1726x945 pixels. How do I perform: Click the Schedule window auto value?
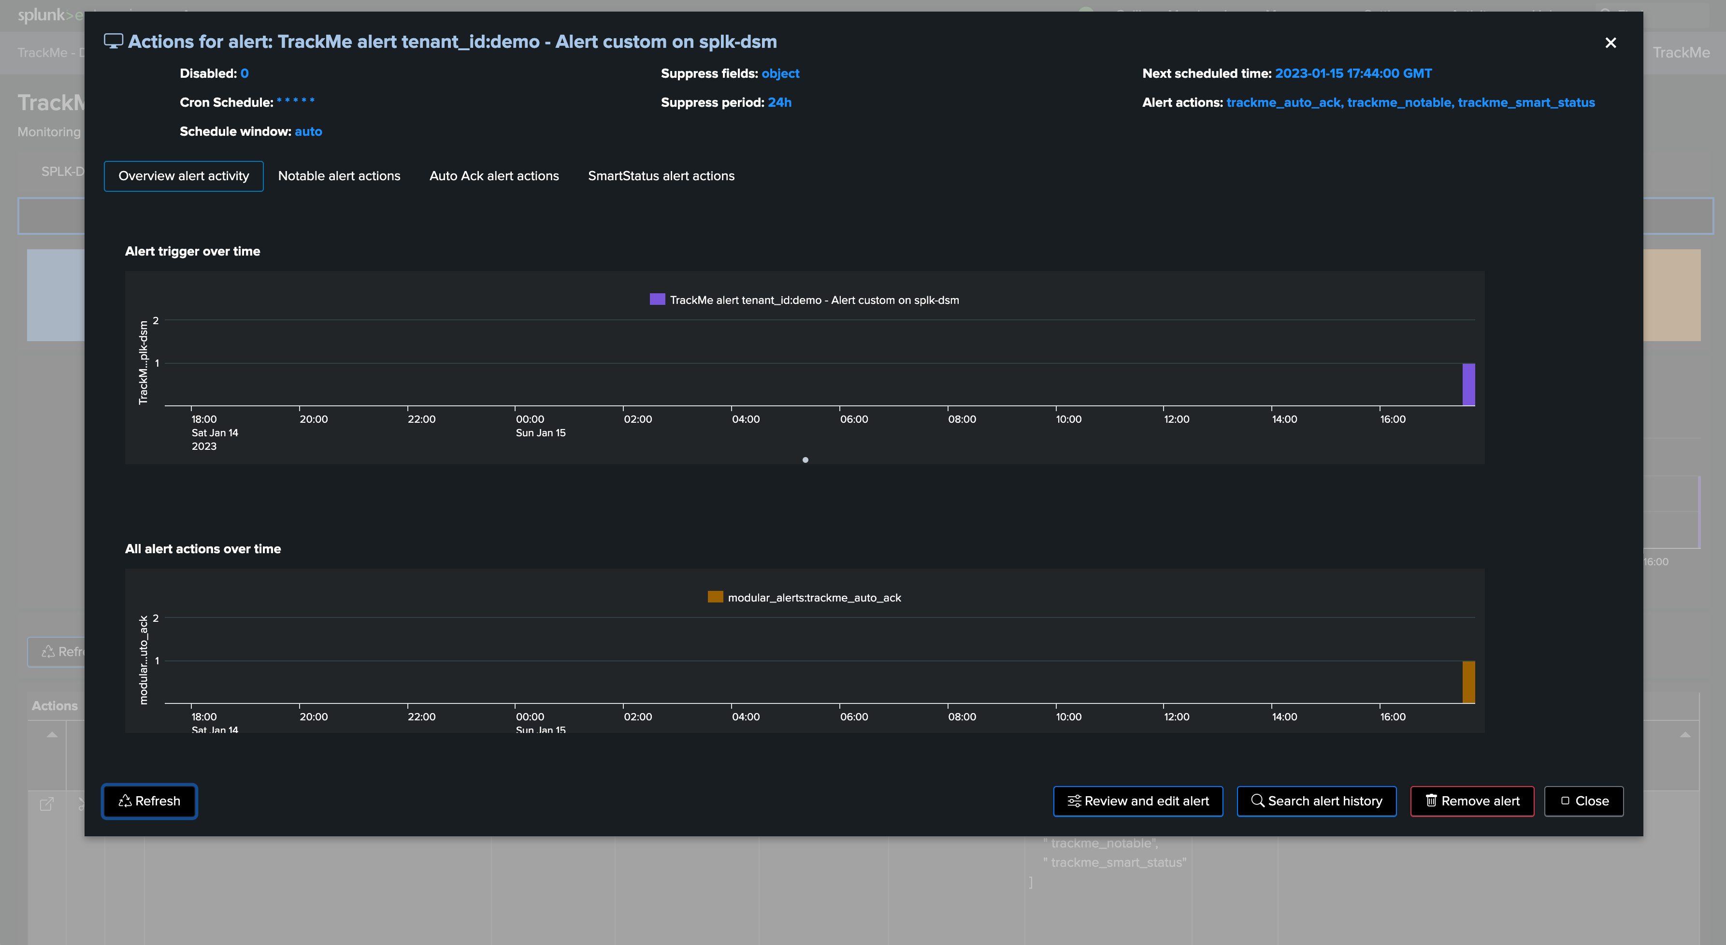308,132
